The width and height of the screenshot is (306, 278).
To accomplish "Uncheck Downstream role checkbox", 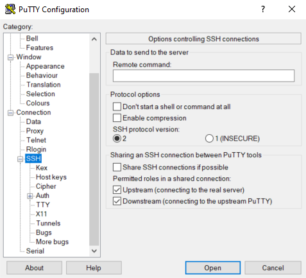I will coord(117,201).
